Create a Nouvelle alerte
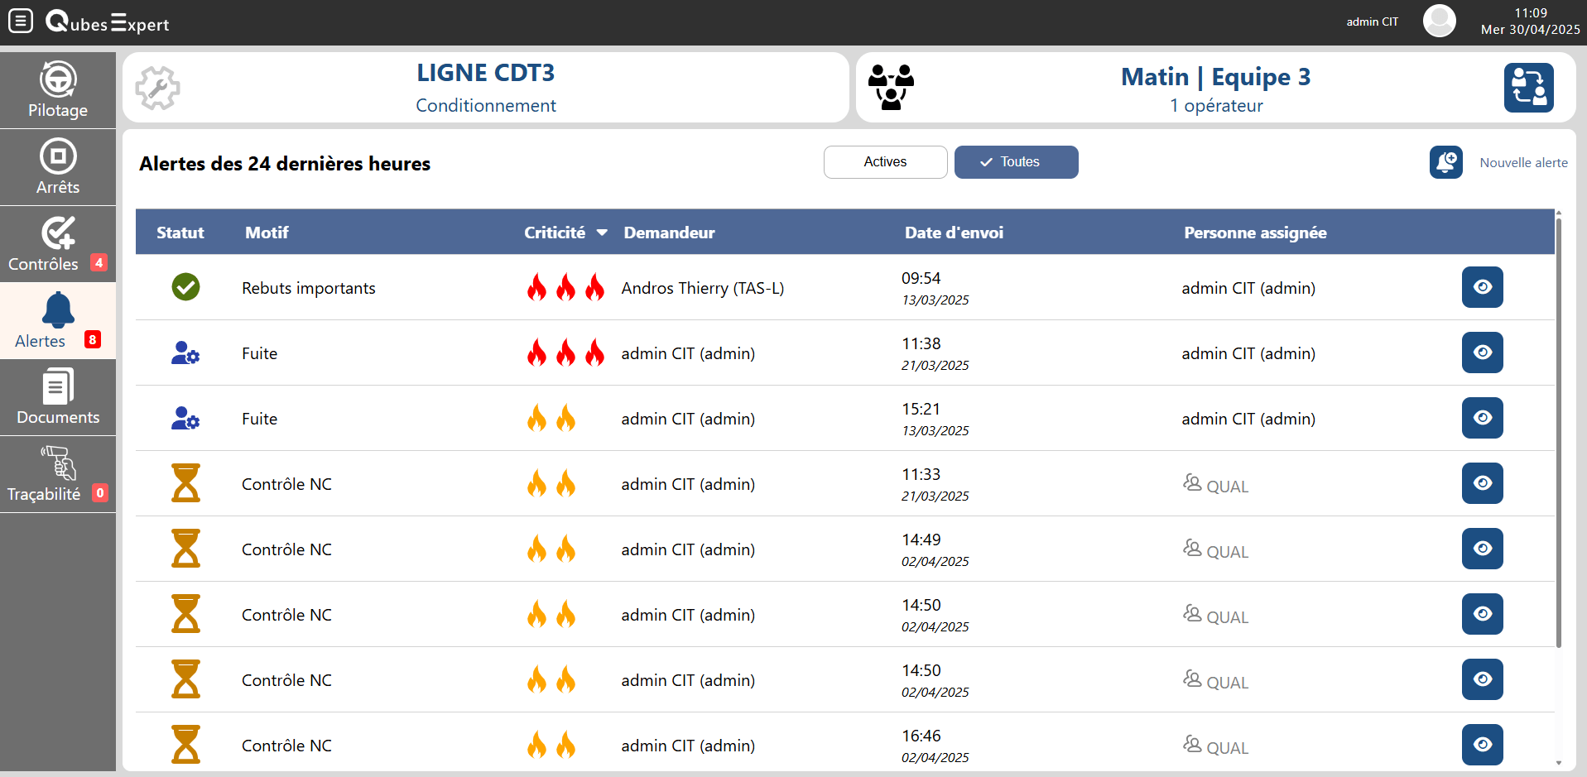The width and height of the screenshot is (1587, 777). [1523, 162]
